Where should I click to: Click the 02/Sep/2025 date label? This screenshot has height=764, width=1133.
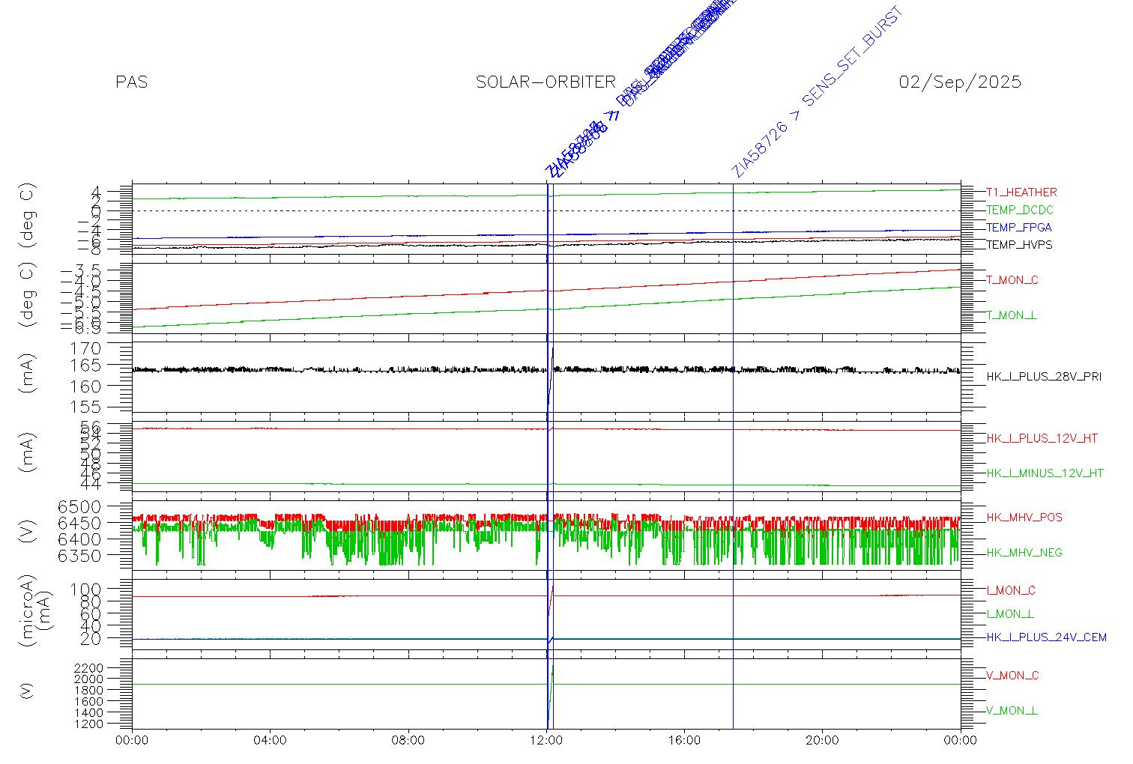click(x=960, y=82)
